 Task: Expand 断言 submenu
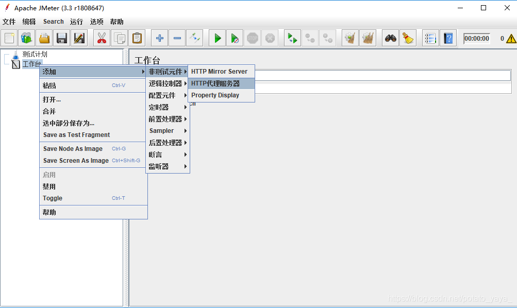pyautogui.click(x=168, y=155)
